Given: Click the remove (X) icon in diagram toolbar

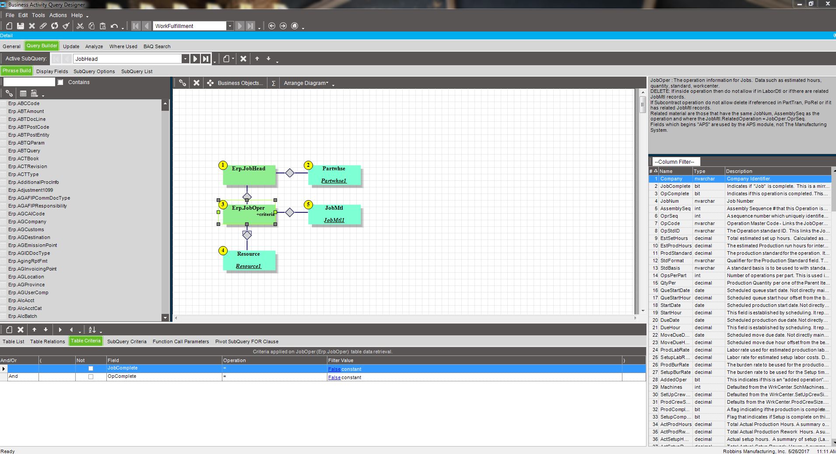Looking at the screenshot, I should coord(197,83).
